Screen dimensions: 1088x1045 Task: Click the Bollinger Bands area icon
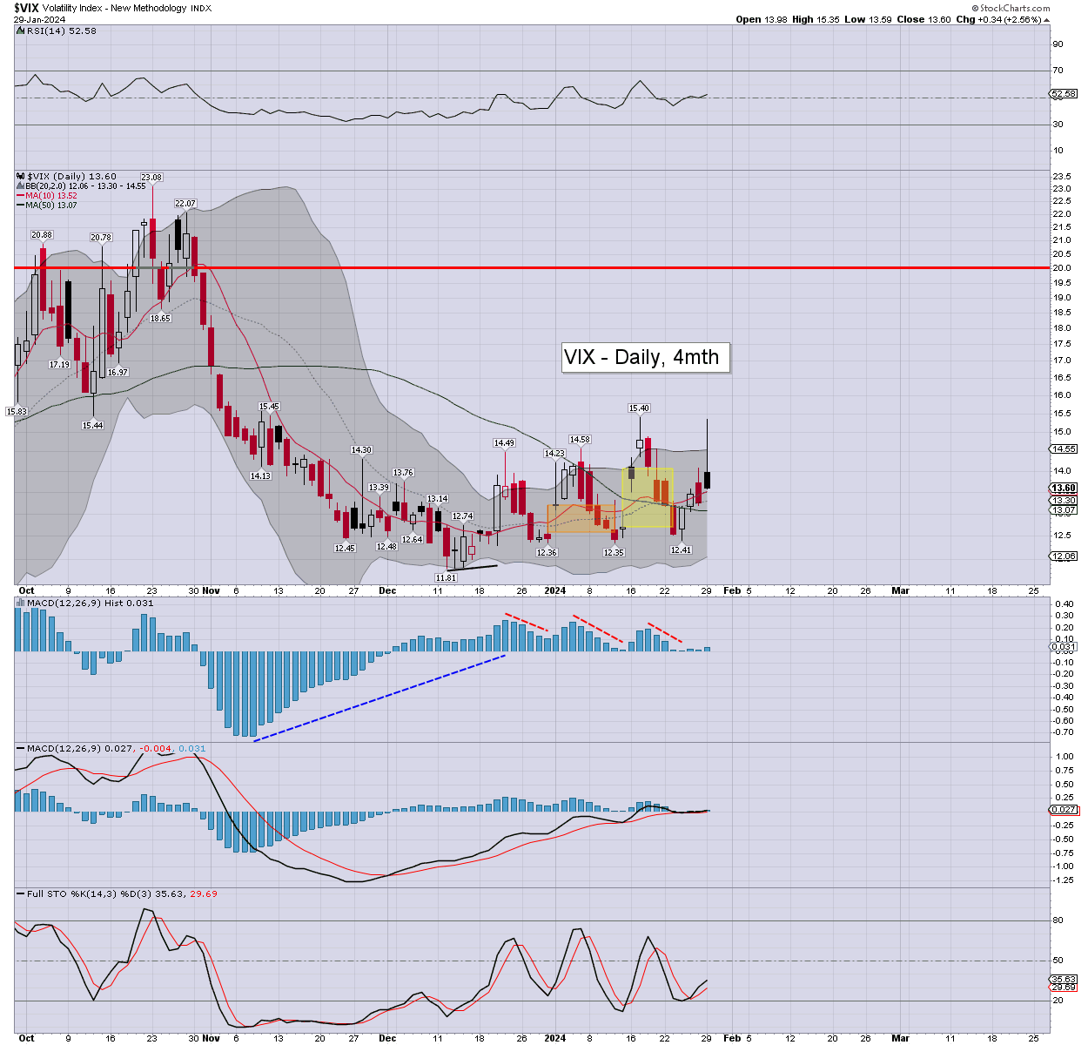click(x=20, y=185)
